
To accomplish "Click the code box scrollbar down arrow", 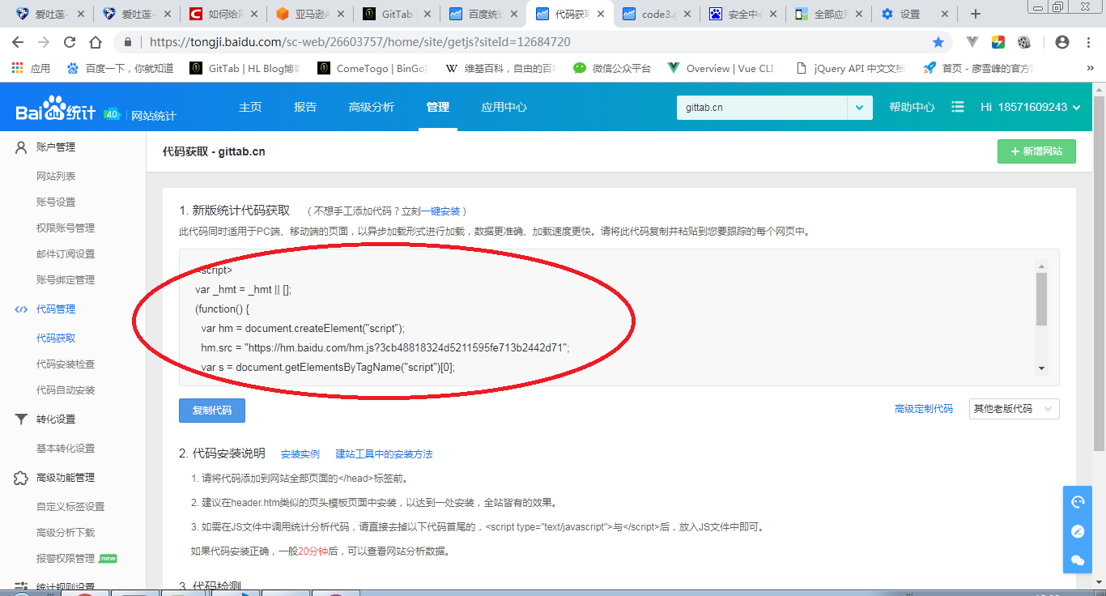I will (1041, 368).
